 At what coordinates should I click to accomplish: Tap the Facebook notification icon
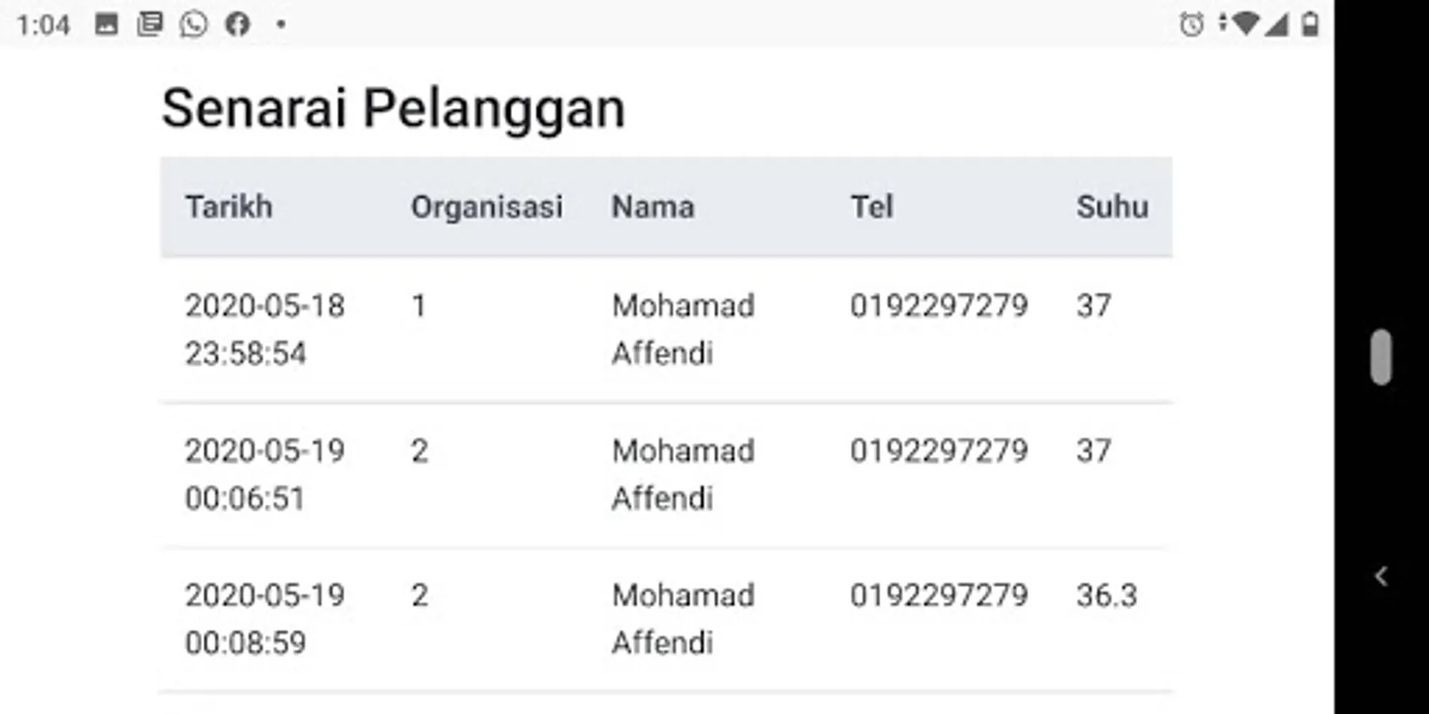tap(237, 25)
